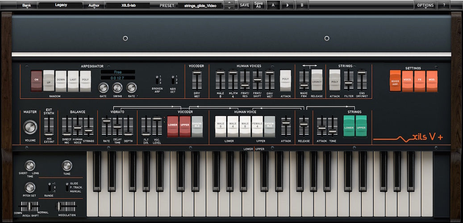463x223 pixels.
Task: Click the Short/Long Time knob
Action: pos(30,165)
